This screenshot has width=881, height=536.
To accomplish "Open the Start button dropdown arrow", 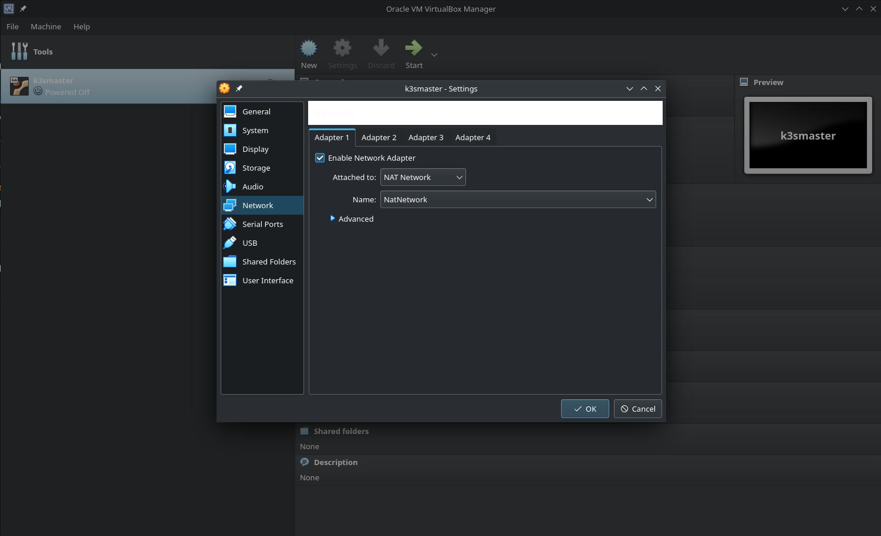I will click(x=434, y=55).
